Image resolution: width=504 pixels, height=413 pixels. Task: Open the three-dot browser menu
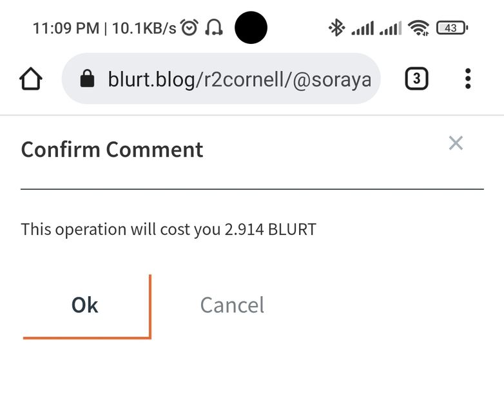click(468, 79)
